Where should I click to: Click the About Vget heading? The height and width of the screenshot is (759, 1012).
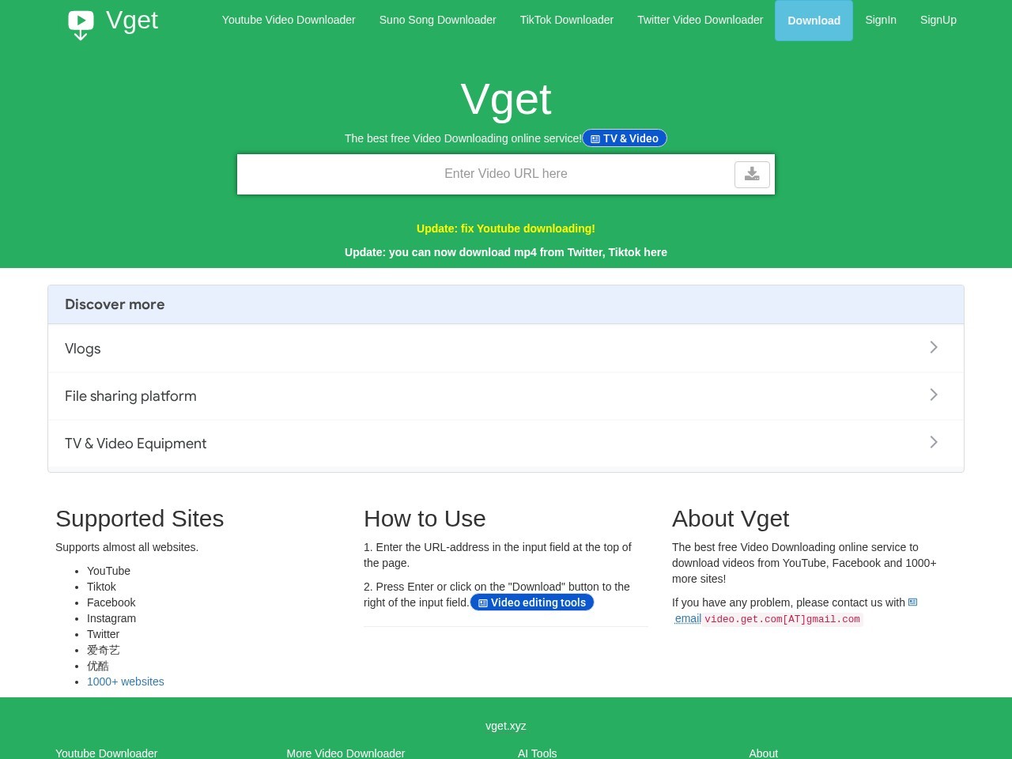(x=731, y=519)
